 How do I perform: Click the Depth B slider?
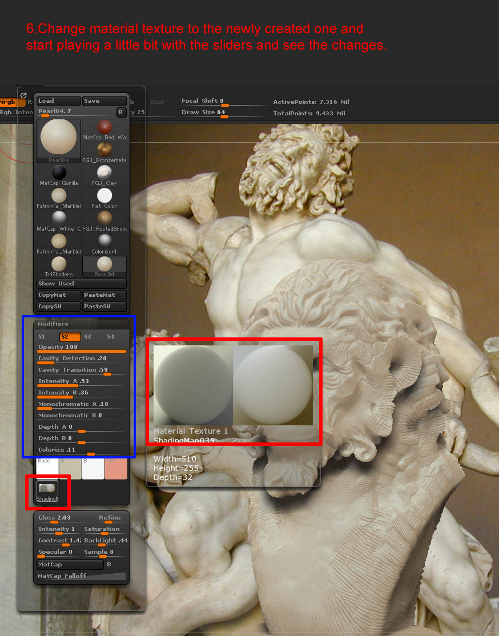[82, 439]
